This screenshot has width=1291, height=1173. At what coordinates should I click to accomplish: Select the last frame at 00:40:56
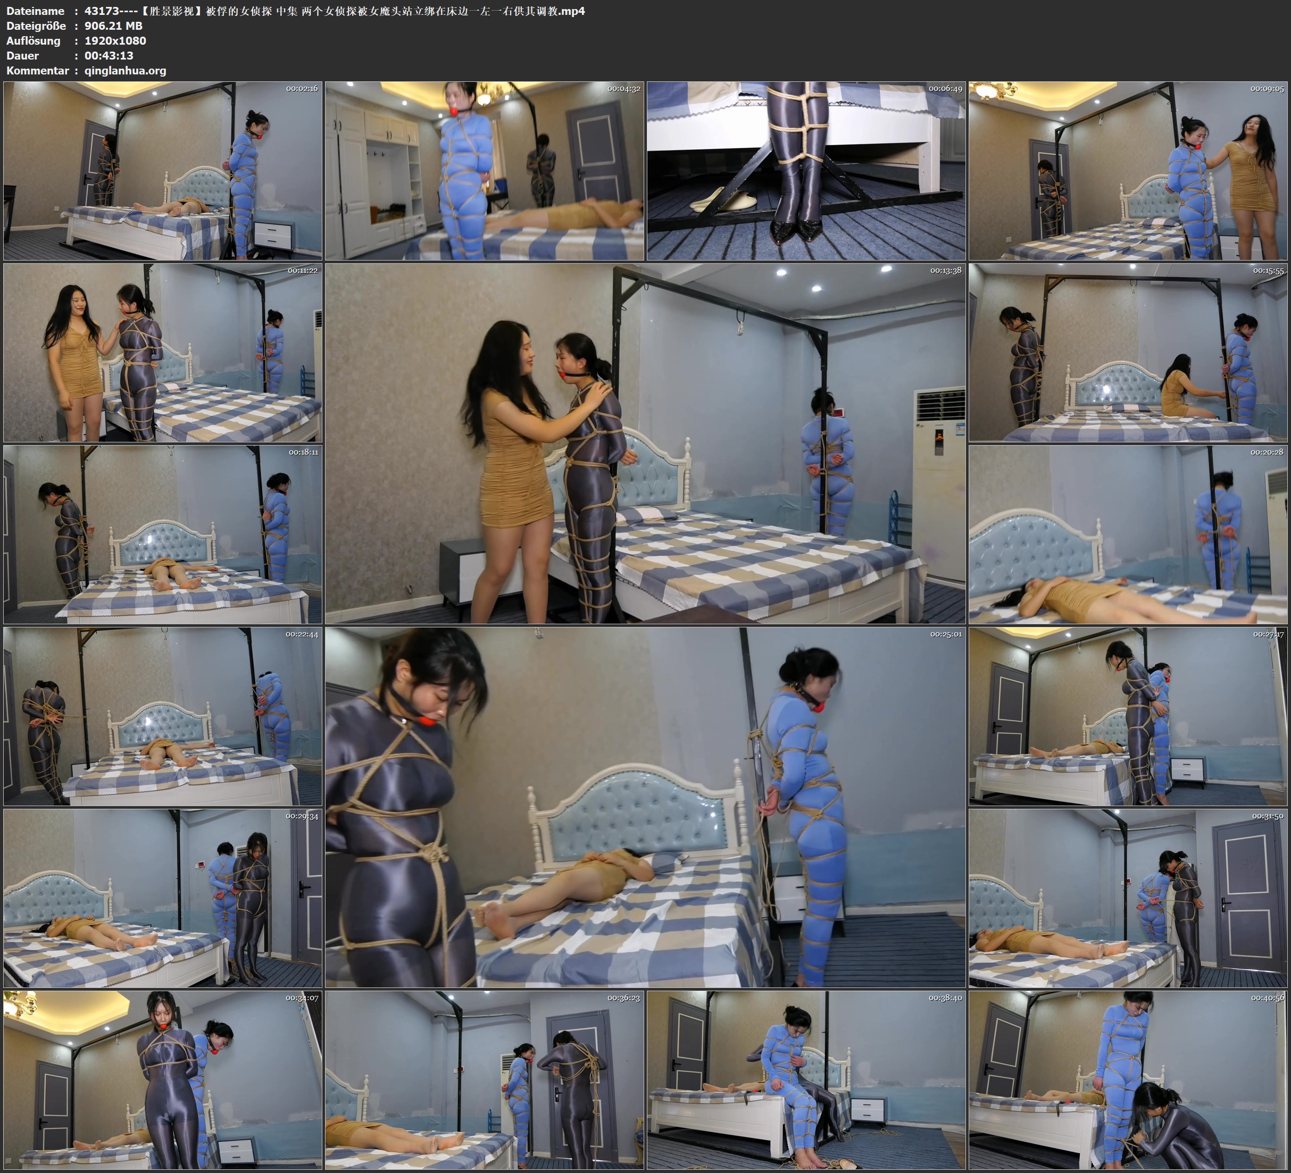(x=1128, y=1079)
